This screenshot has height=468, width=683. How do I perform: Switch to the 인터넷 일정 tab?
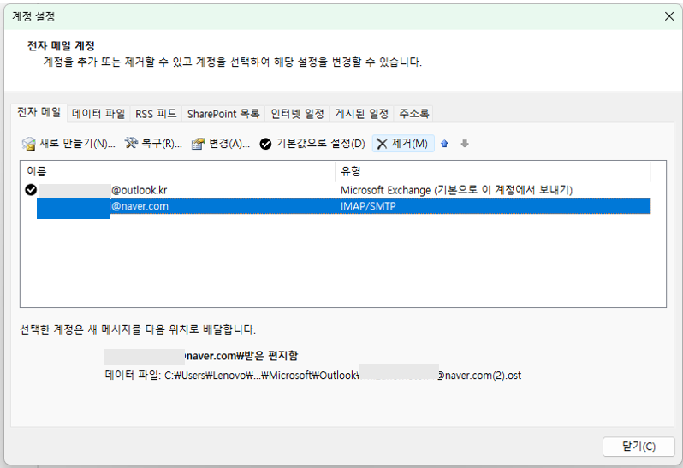coord(297,114)
